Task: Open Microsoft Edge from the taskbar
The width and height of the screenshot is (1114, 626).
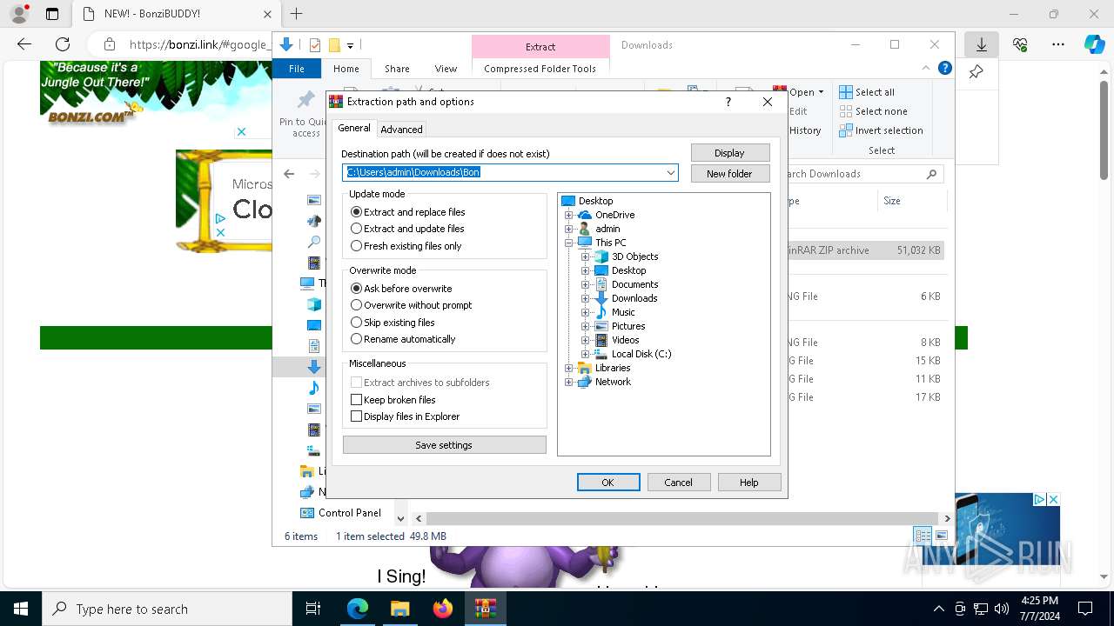Action: 358,609
